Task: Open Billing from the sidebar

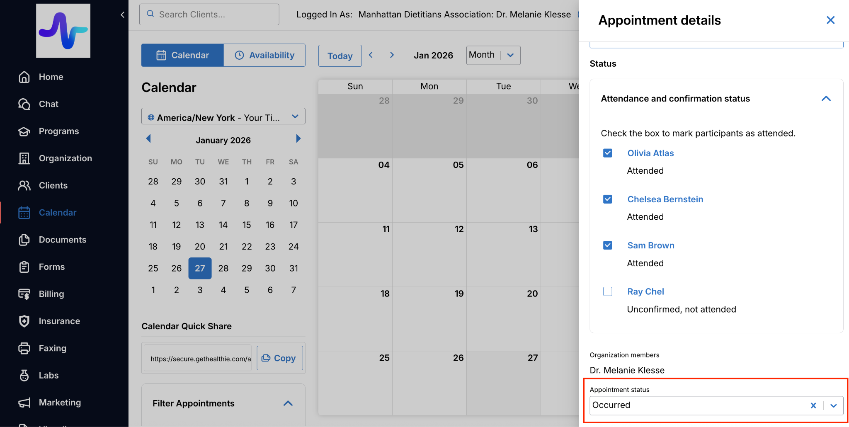Action: coord(51,294)
